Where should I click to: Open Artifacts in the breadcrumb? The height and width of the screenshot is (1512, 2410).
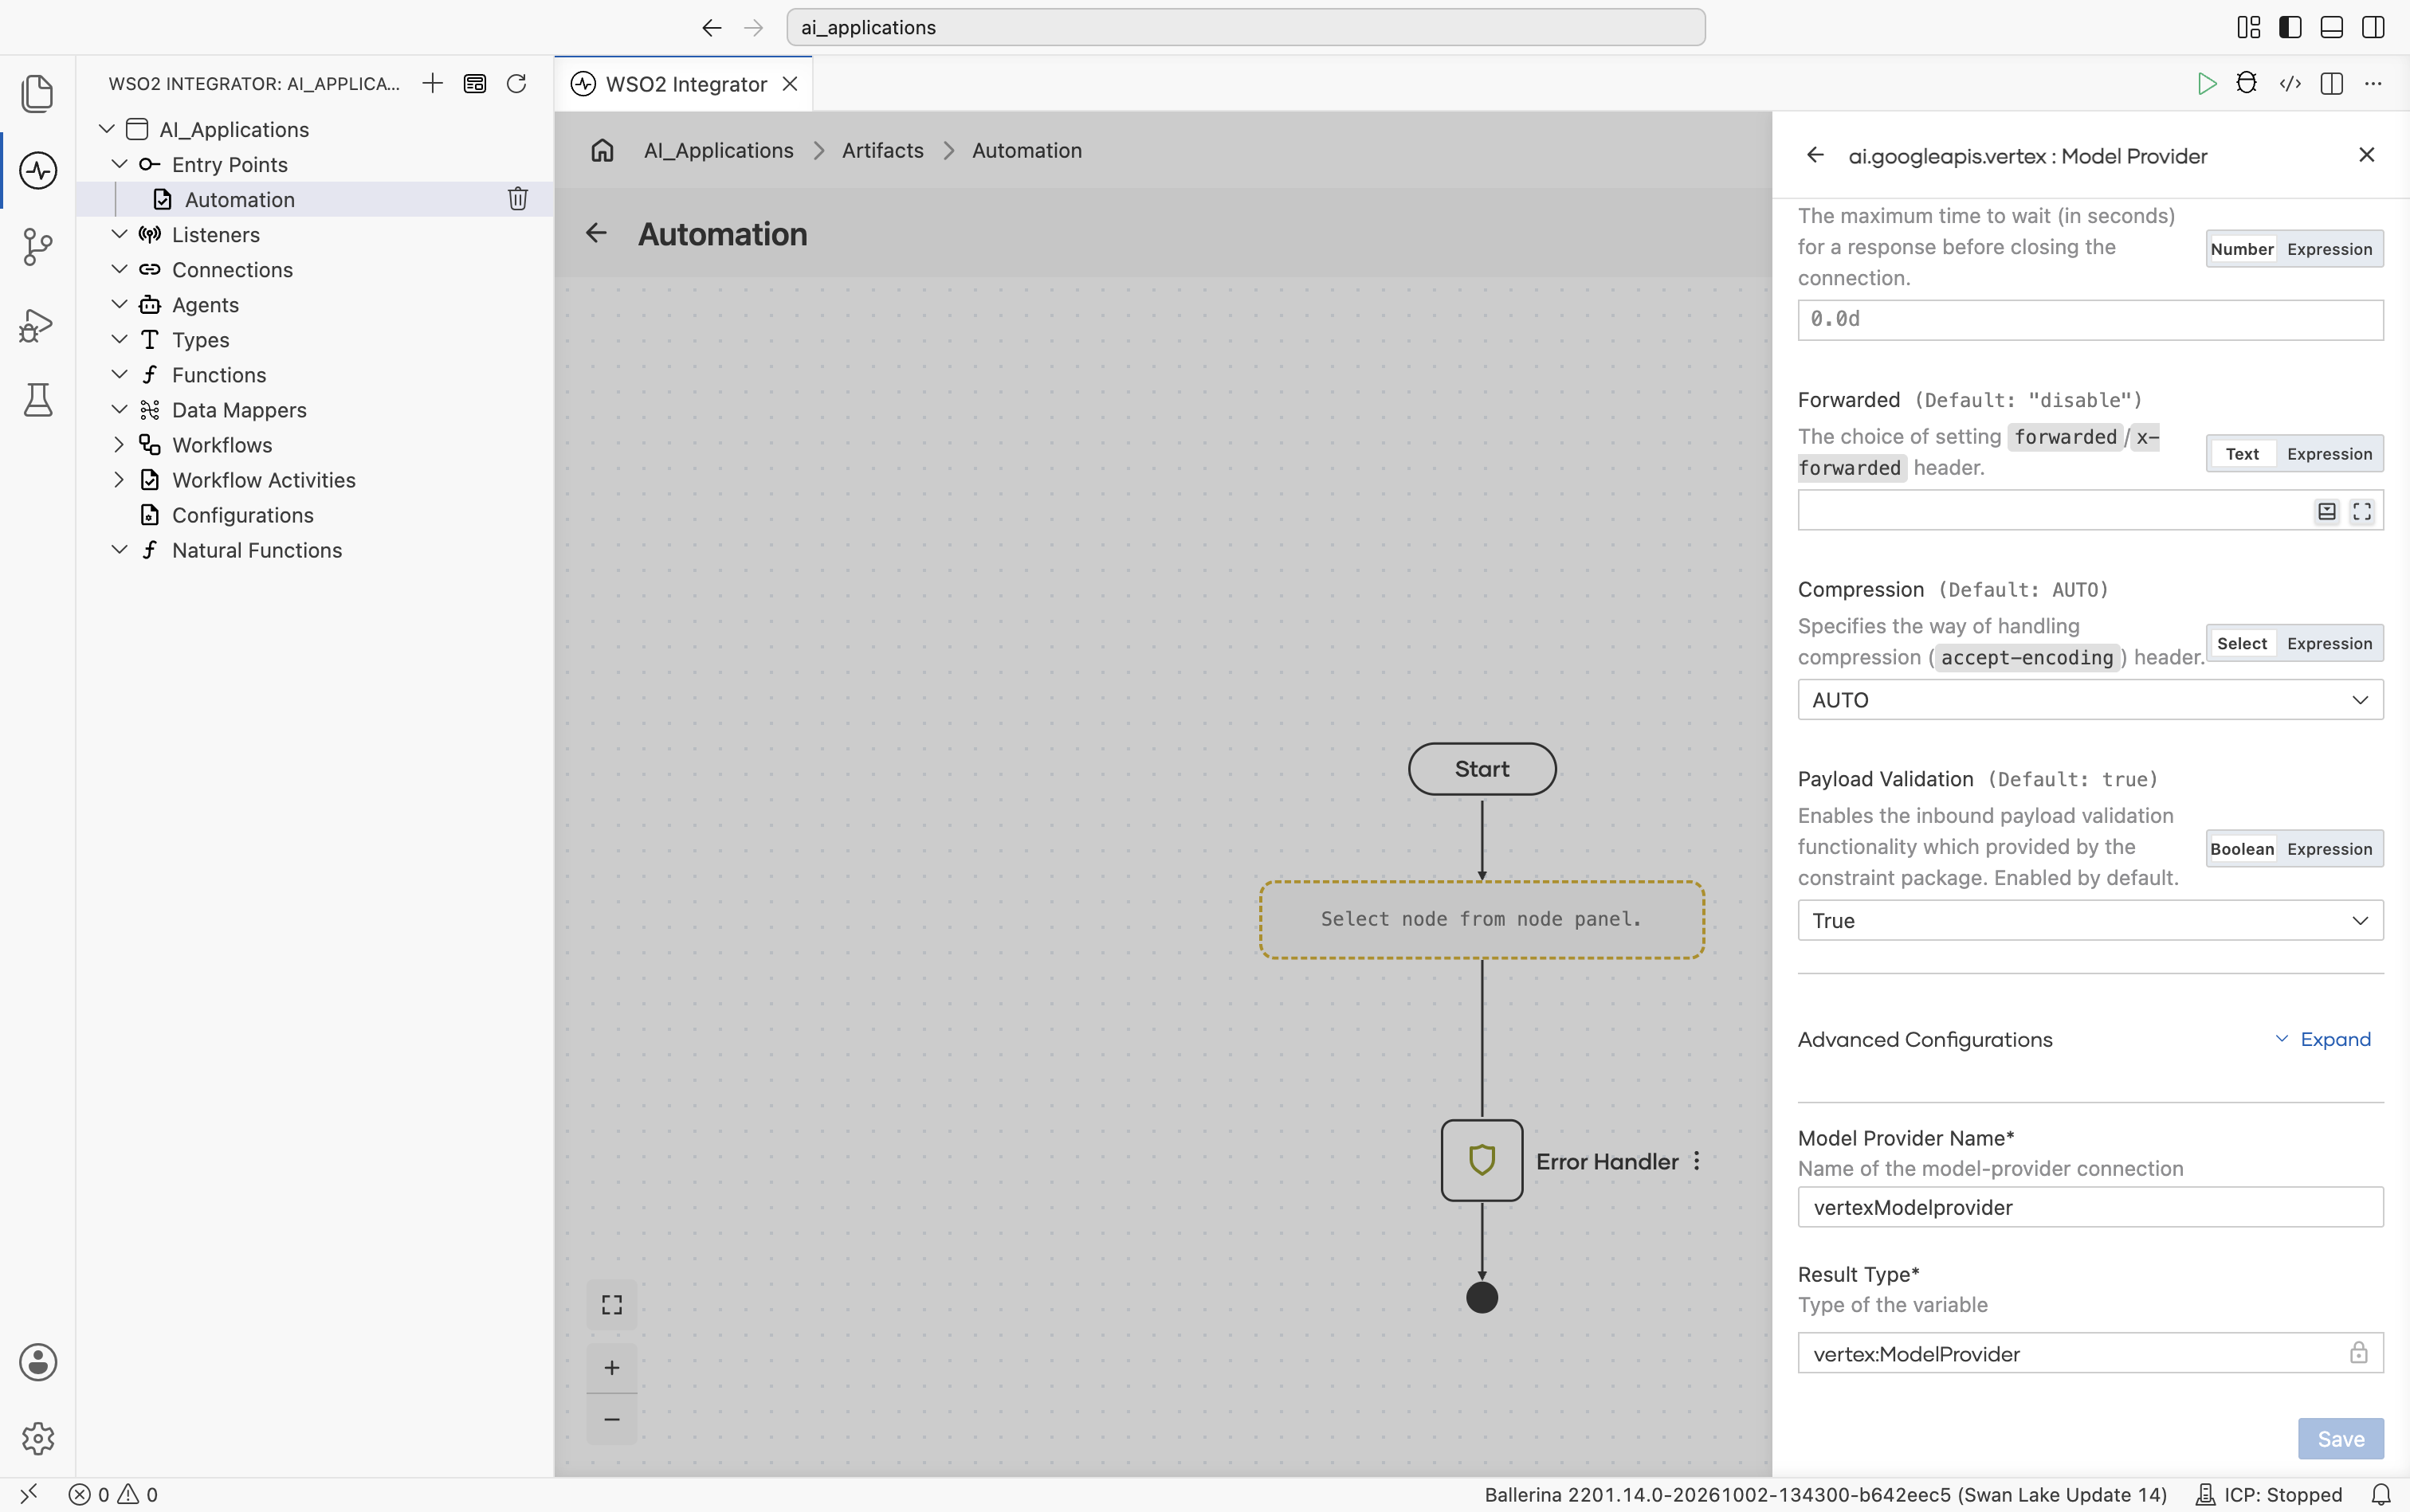point(882,150)
